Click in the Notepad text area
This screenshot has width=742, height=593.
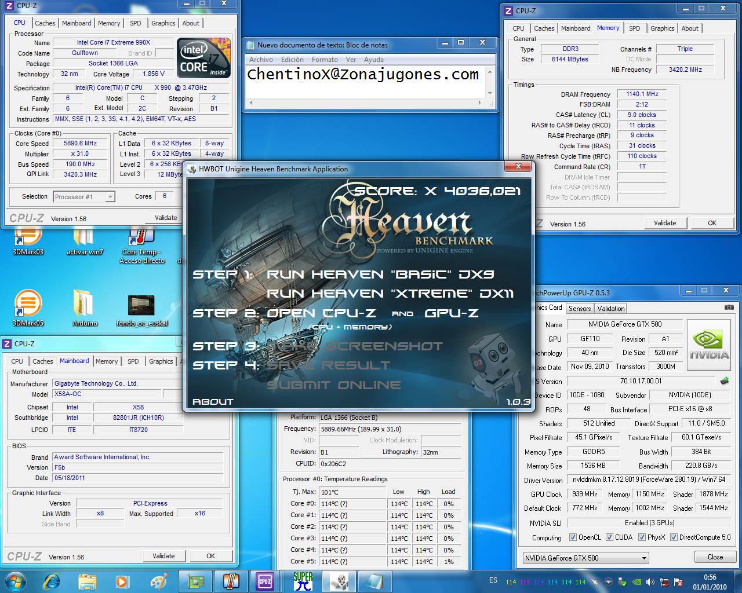pyautogui.click(x=365, y=81)
